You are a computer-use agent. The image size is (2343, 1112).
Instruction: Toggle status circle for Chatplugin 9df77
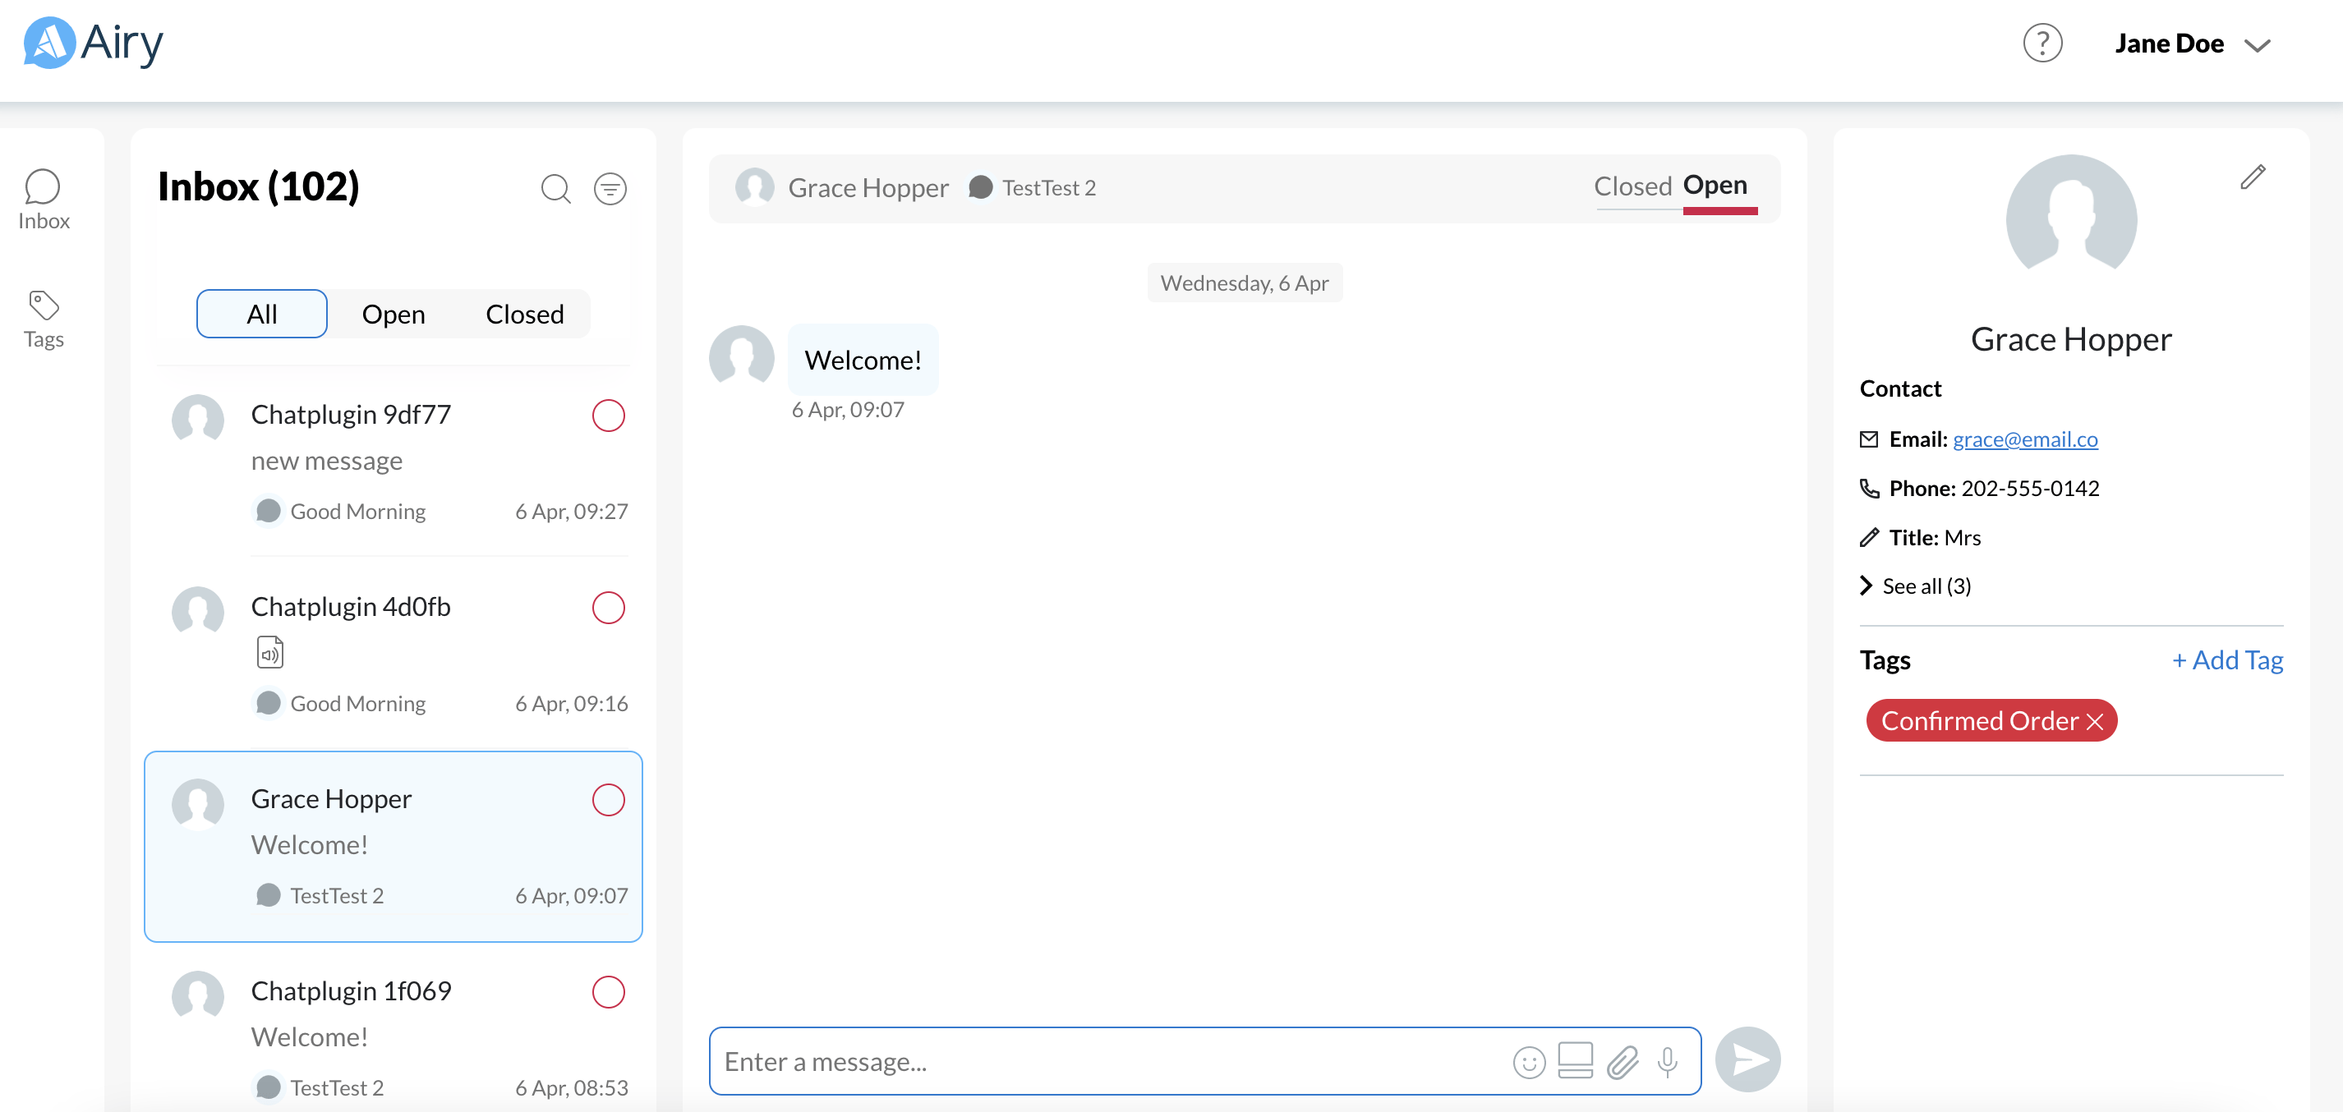point(608,416)
